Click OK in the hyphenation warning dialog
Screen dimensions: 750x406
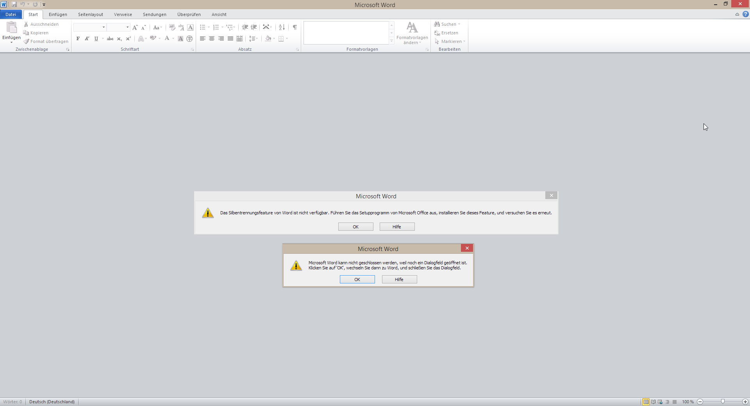pyautogui.click(x=355, y=227)
